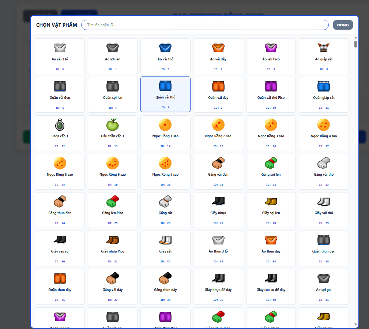The height and width of the screenshot is (329, 369).
Task: Click the Ngọc Rồng 2 sao label
Action: pyautogui.click(x=218, y=136)
